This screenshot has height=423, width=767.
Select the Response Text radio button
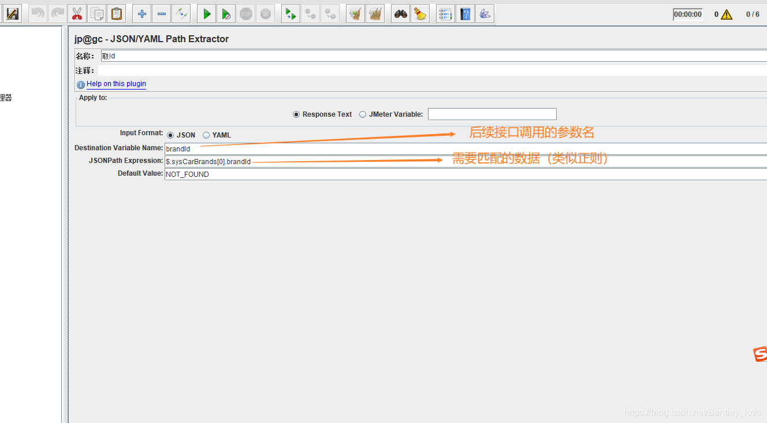(x=296, y=114)
